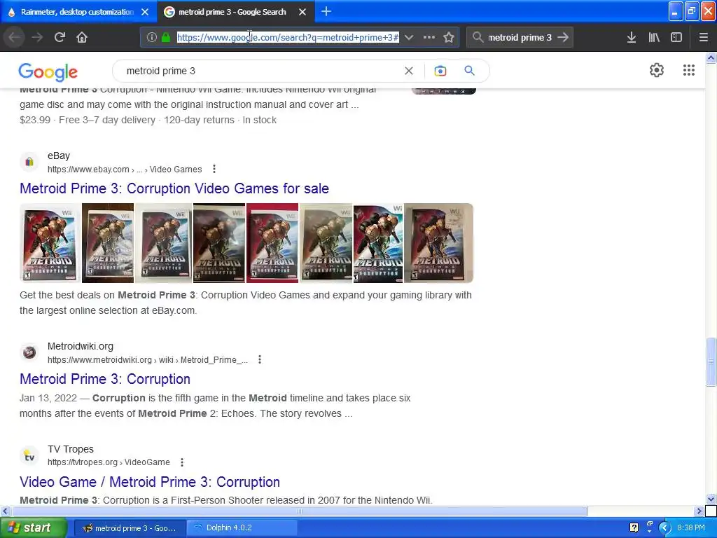Click the horizontal scrollbar left arrow
This screenshot has height=538, width=717.
click(x=5, y=511)
